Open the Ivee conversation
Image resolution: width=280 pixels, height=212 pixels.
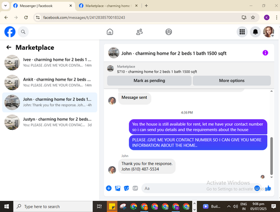[50, 63]
